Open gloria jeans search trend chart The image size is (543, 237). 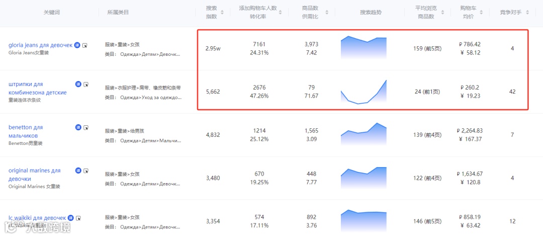[364, 47]
